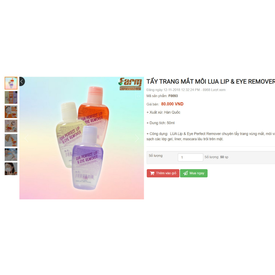Focus the Số lượng quantity input field
This screenshot has height=275, width=275.
tap(190, 157)
